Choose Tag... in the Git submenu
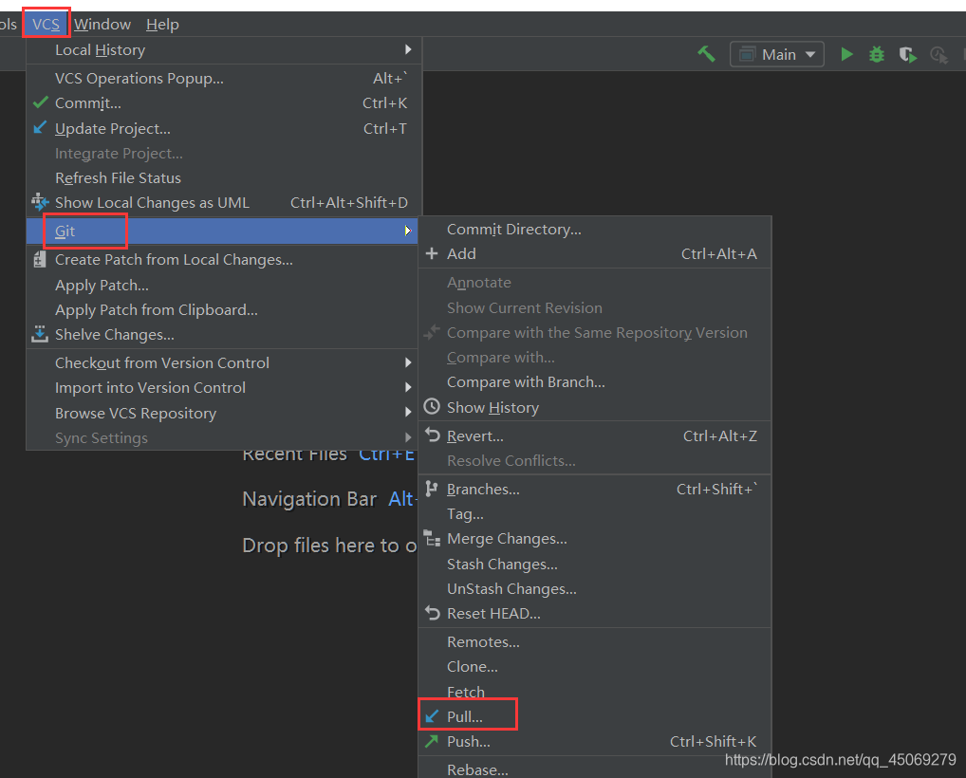The height and width of the screenshot is (778, 966). (595, 513)
